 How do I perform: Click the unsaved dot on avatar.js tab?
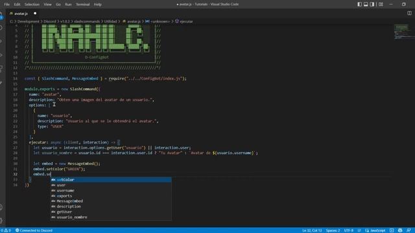(x=35, y=14)
